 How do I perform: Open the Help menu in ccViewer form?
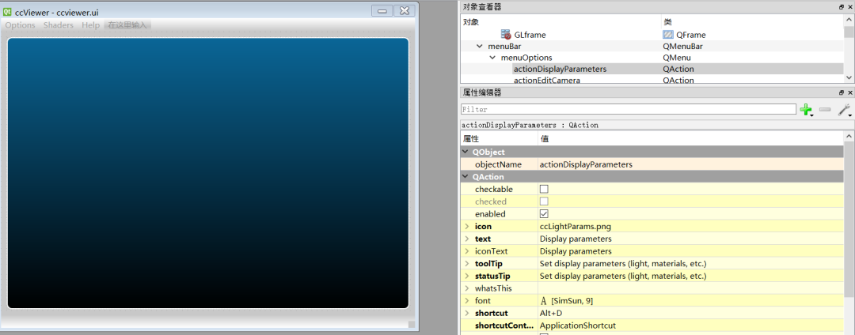click(x=90, y=25)
